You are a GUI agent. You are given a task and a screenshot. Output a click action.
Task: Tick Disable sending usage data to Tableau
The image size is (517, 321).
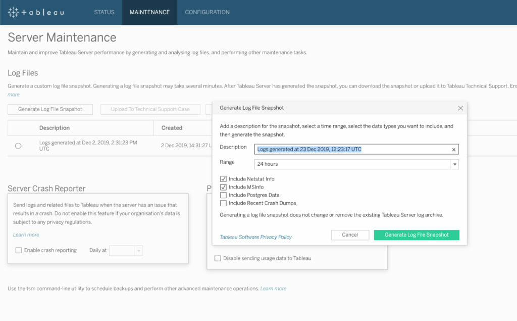pyautogui.click(x=218, y=258)
